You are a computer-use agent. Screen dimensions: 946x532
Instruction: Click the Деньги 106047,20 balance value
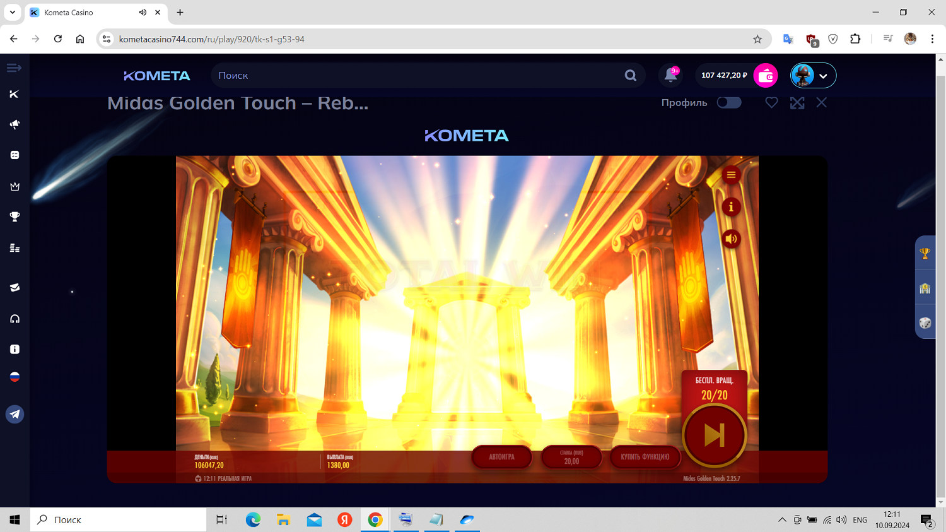(209, 465)
